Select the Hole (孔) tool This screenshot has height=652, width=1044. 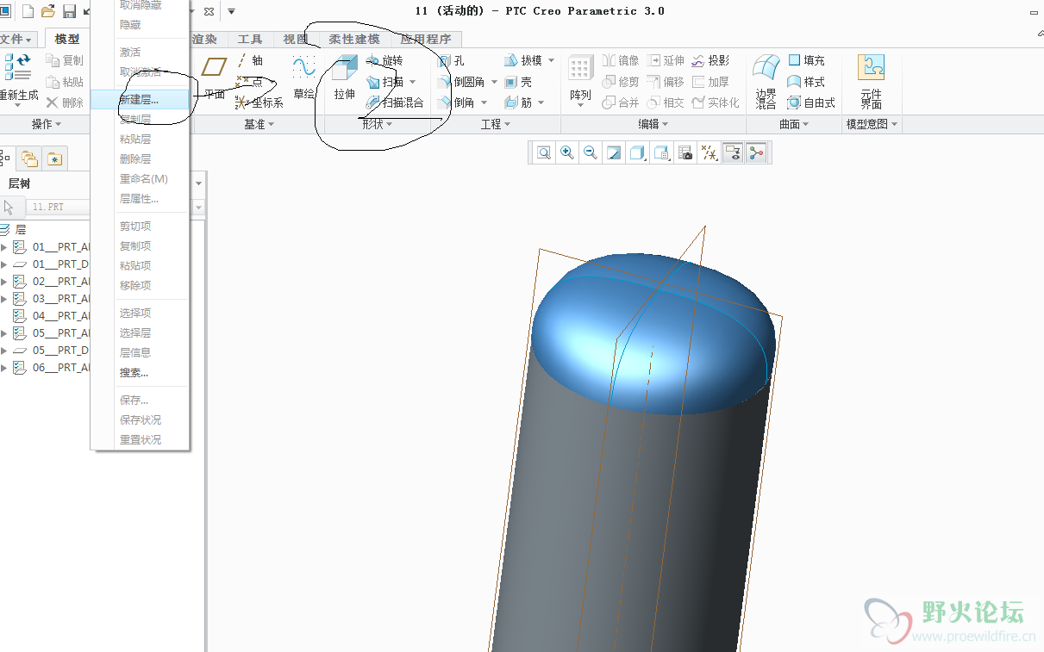pyautogui.click(x=451, y=61)
